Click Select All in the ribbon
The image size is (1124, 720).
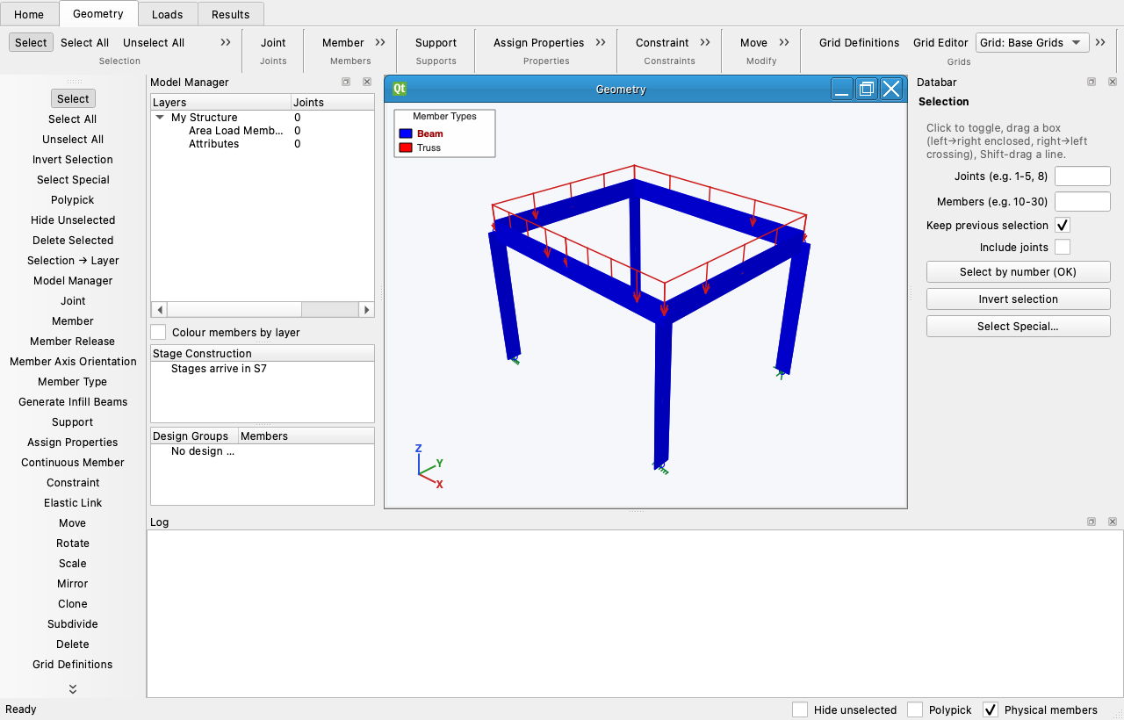coord(85,42)
